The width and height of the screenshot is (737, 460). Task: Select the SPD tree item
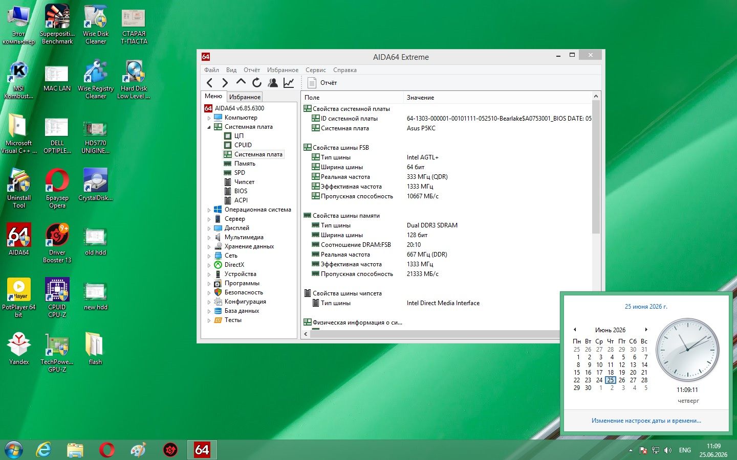click(240, 173)
